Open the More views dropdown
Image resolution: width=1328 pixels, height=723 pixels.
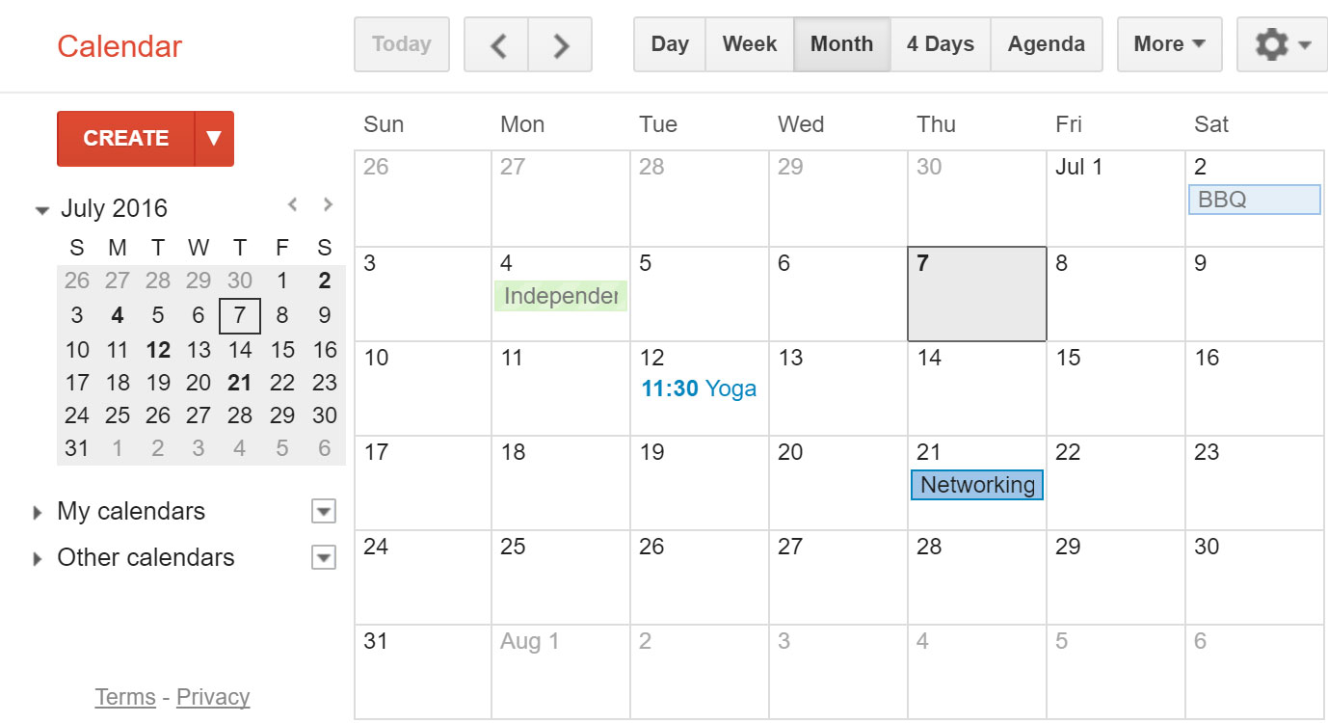pos(1169,43)
